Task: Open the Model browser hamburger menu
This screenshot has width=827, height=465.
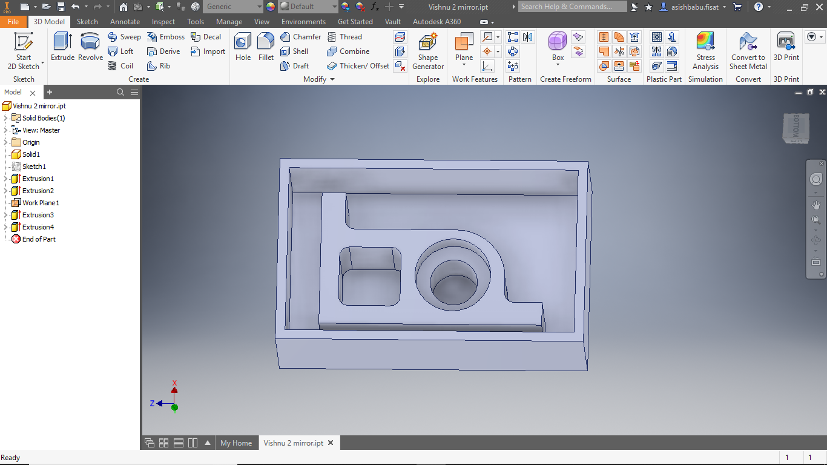Action: [x=134, y=92]
